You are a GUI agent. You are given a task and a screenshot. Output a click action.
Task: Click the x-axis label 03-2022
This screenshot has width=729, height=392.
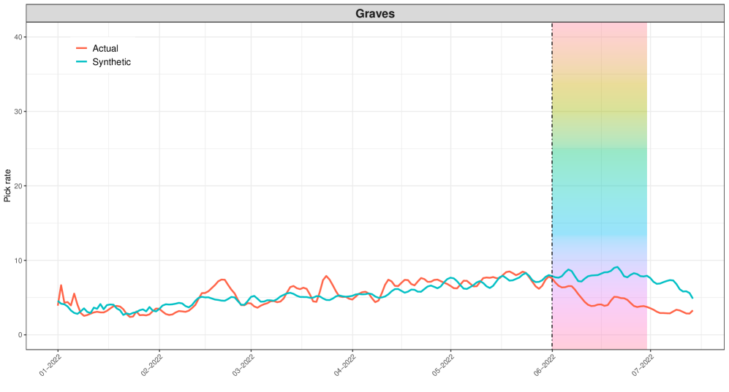[x=243, y=365]
